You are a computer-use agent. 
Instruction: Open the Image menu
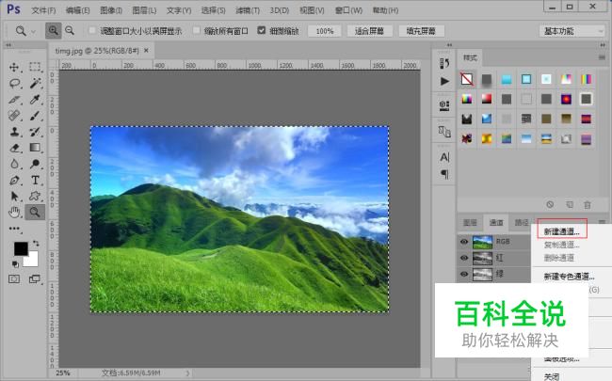pos(111,10)
